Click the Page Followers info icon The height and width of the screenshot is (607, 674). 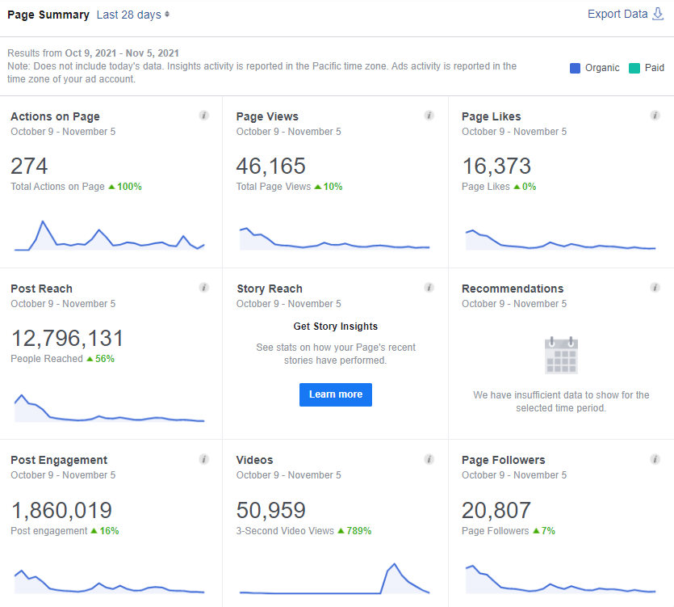coord(655,459)
